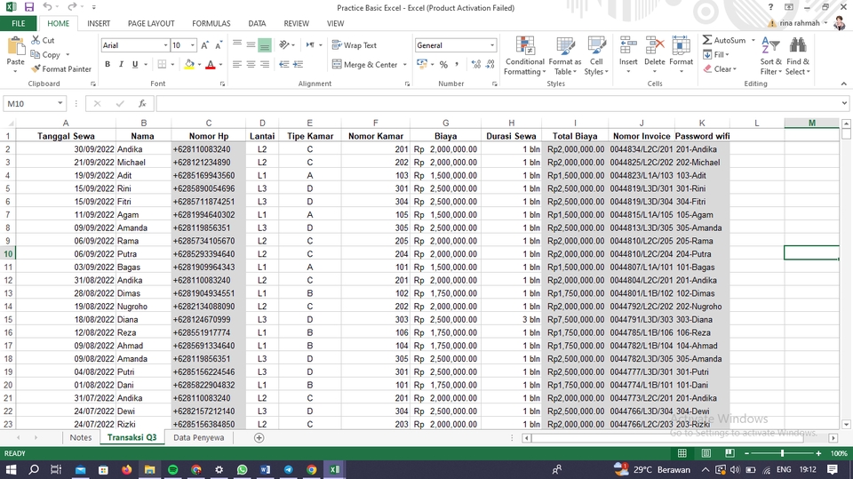Click the zoom in plus button
The width and height of the screenshot is (853, 479).
[x=818, y=453]
